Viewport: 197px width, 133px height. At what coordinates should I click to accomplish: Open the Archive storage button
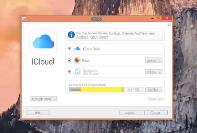[154, 90]
